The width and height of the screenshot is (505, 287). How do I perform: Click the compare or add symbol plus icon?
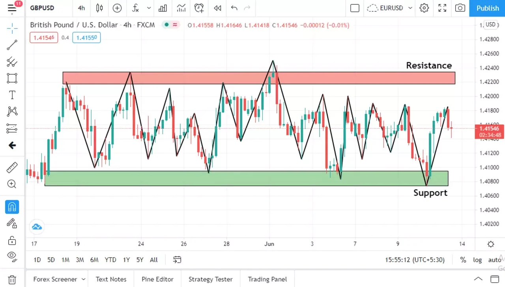(x=117, y=8)
